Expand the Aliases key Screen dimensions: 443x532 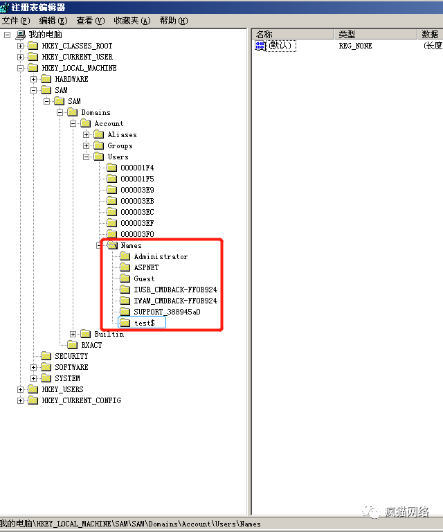coord(87,134)
